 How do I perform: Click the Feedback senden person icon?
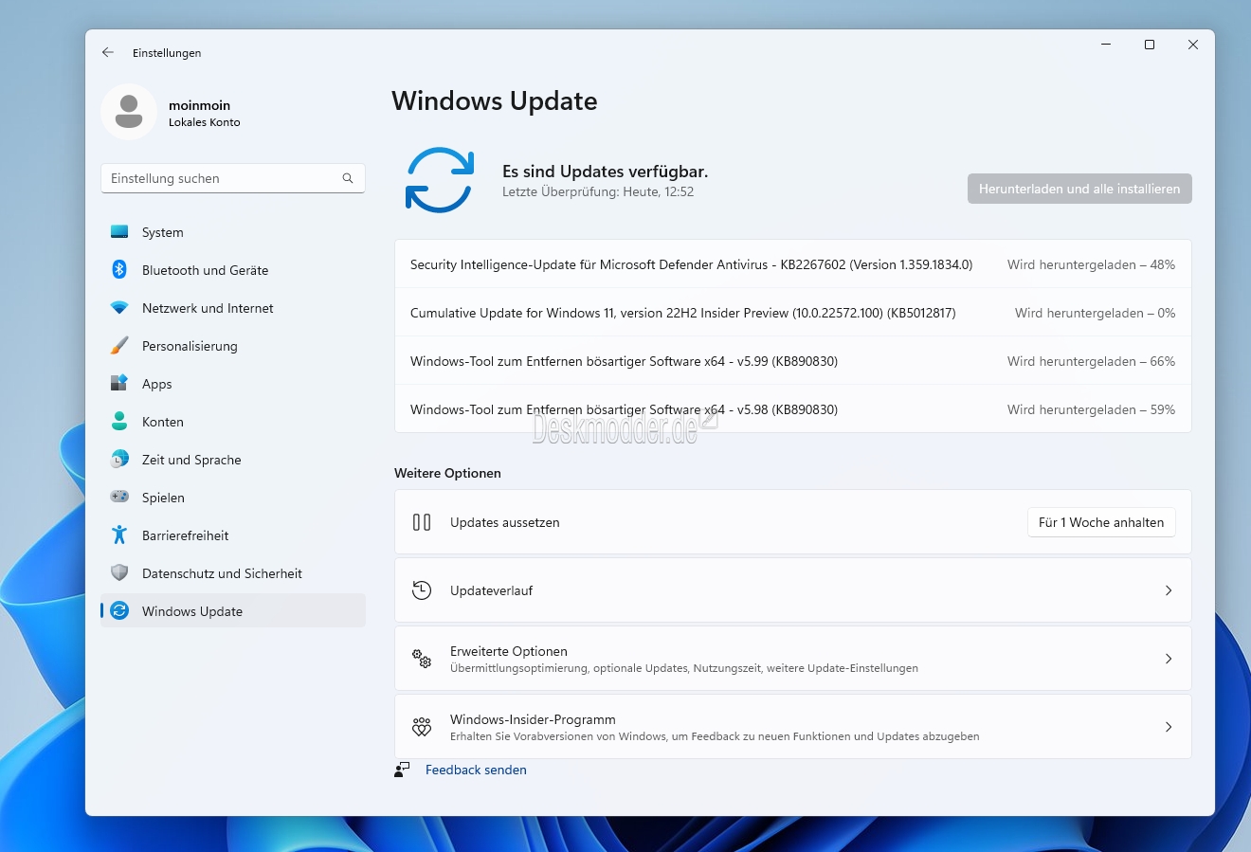click(402, 770)
